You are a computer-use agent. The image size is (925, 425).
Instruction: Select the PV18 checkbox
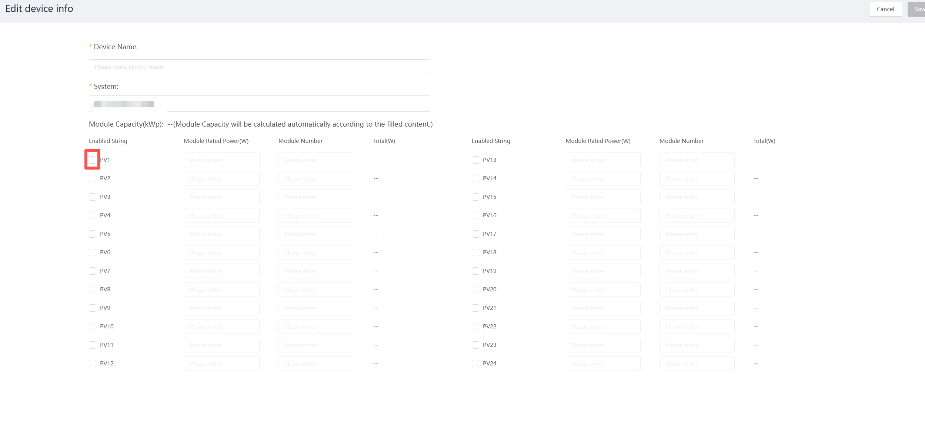tap(475, 252)
